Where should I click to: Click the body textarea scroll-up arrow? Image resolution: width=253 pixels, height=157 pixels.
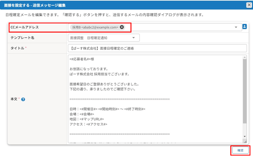click(245, 57)
